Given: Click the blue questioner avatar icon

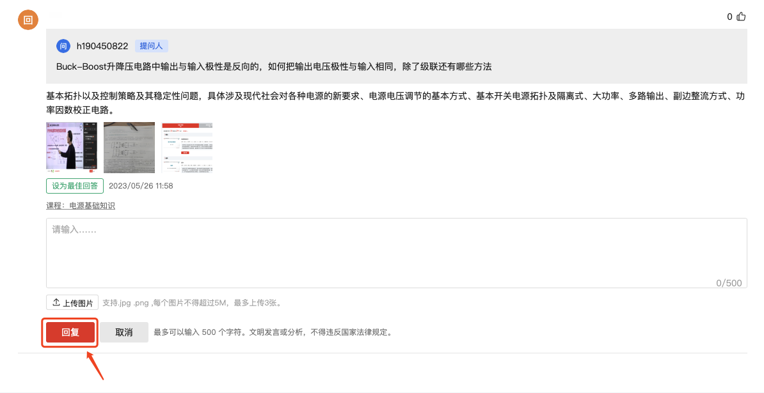Looking at the screenshot, I should (63, 46).
